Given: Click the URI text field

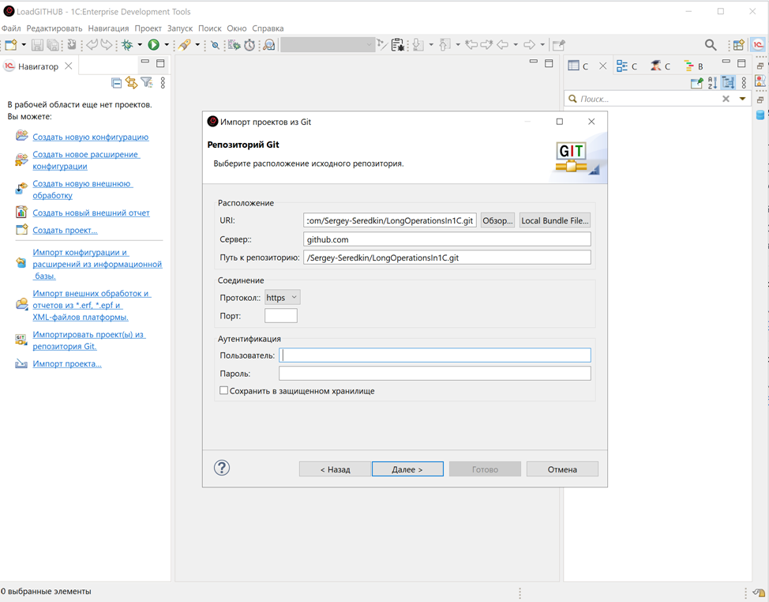Looking at the screenshot, I should (390, 220).
